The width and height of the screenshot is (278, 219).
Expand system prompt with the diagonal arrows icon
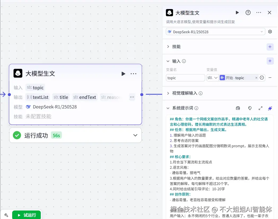260,108
